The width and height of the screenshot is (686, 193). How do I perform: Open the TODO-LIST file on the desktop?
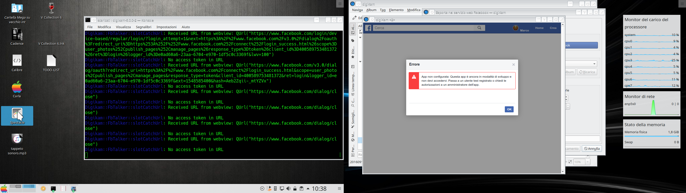[51, 63]
